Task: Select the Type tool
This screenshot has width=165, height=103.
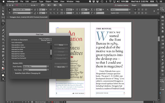Action: click(x=3, y=24)
